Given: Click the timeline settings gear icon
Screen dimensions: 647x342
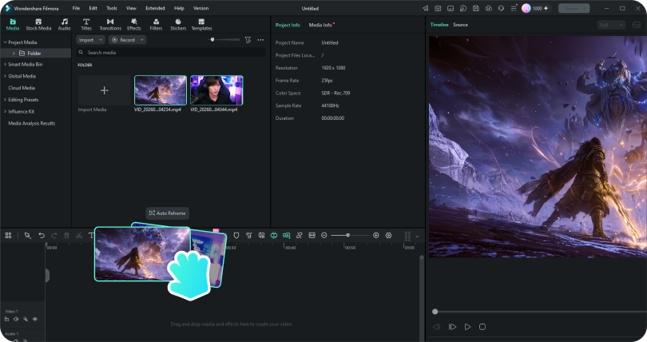Looking at the screenshot, I should click(x=388, y=235).
